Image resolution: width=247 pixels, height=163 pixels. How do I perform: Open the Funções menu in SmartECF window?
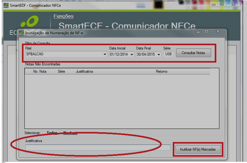(63, 16)
